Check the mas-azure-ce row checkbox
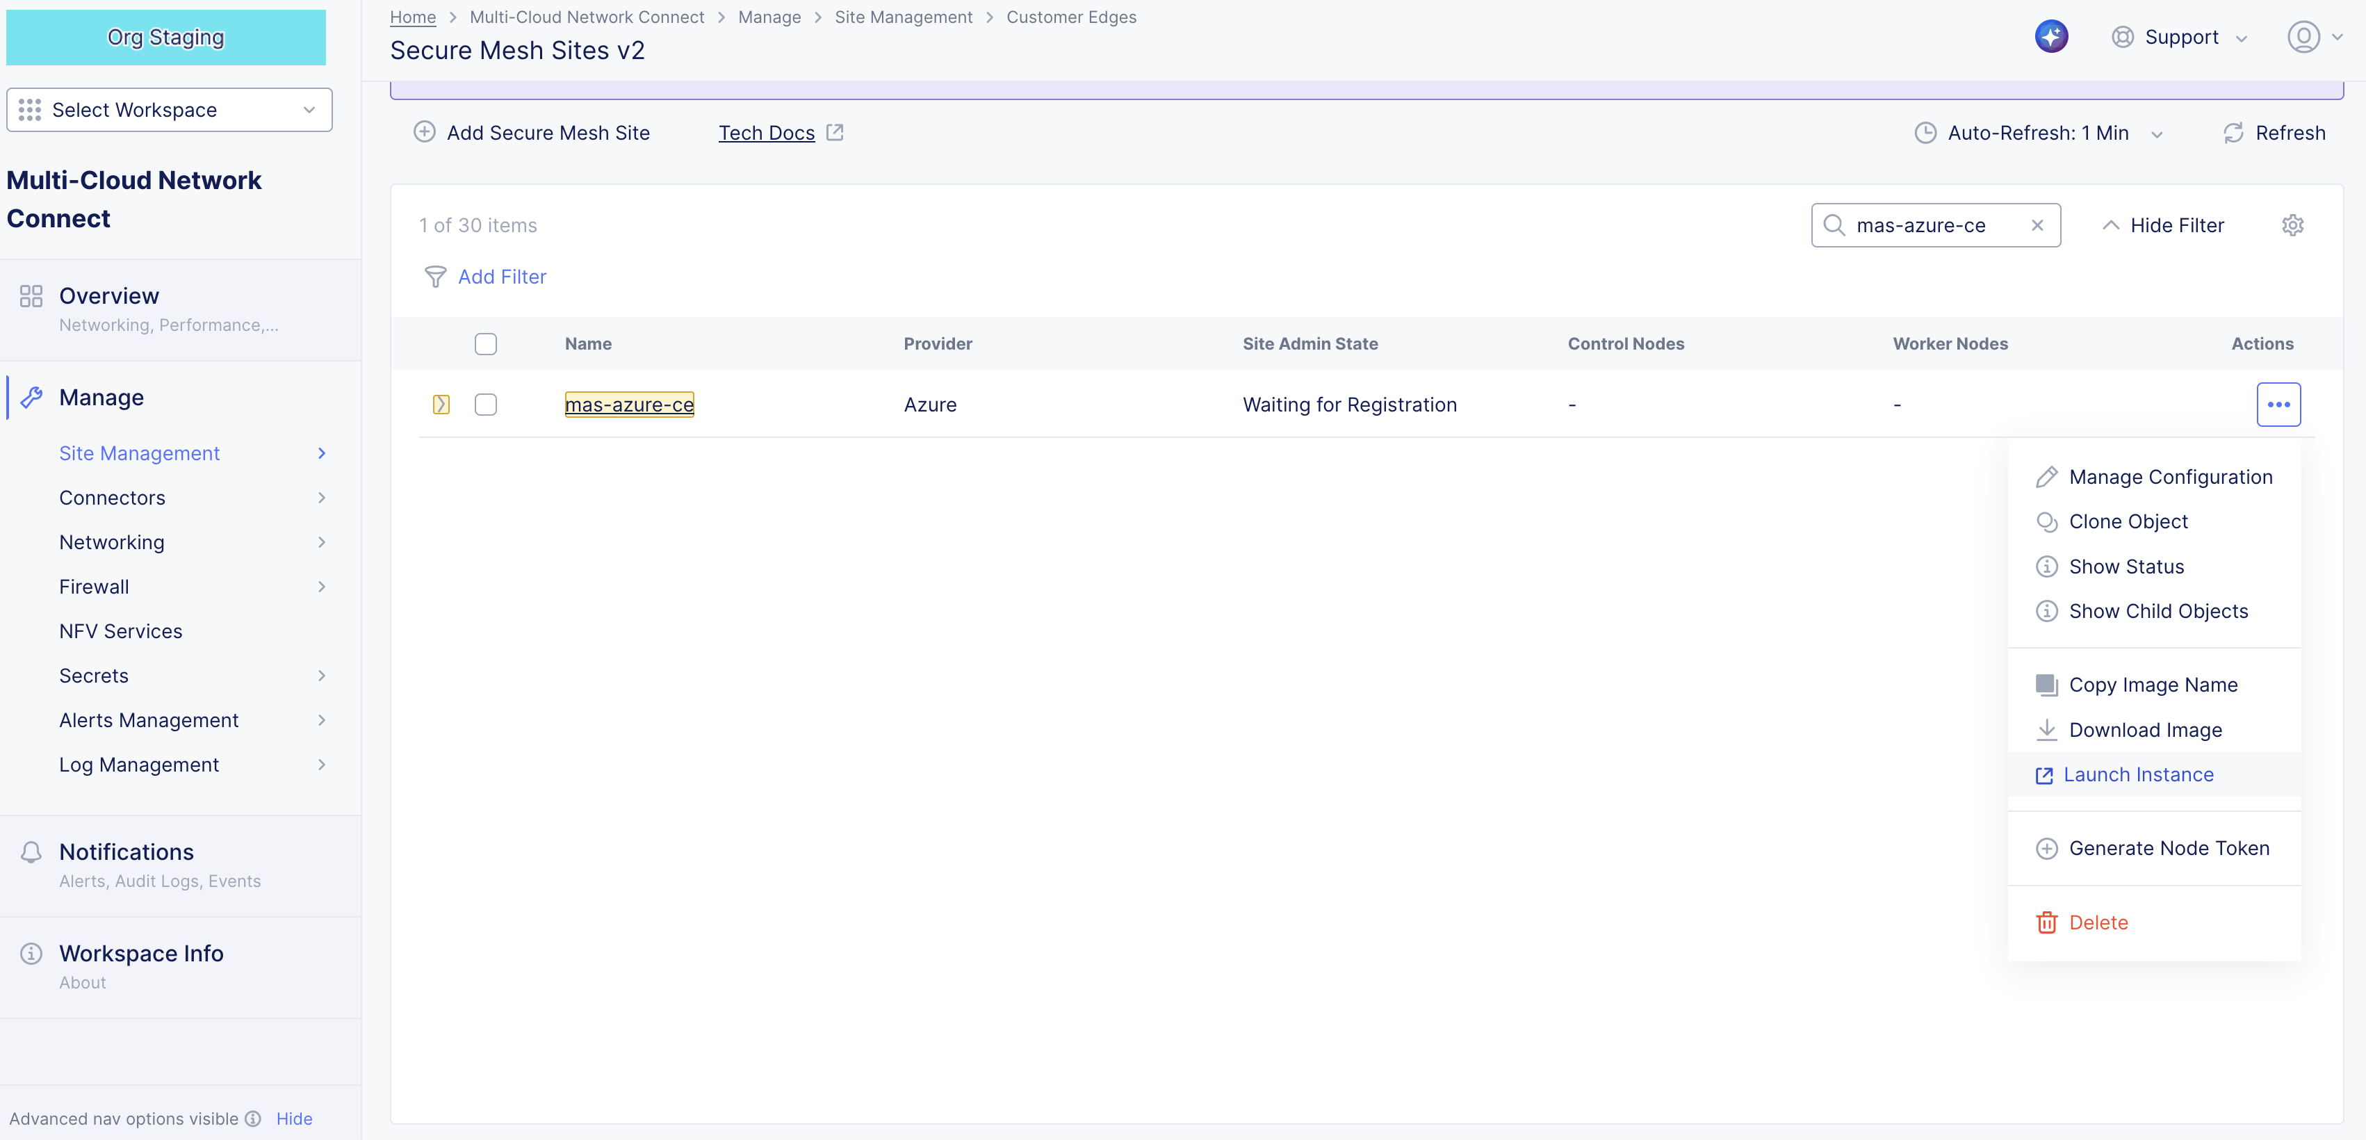The image size is (2366, 1140). (486, 404)
